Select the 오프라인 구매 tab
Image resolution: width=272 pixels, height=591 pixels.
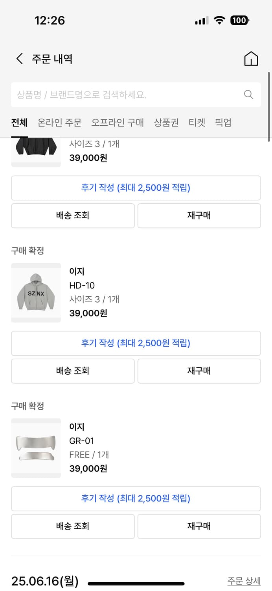click(117, 123)
